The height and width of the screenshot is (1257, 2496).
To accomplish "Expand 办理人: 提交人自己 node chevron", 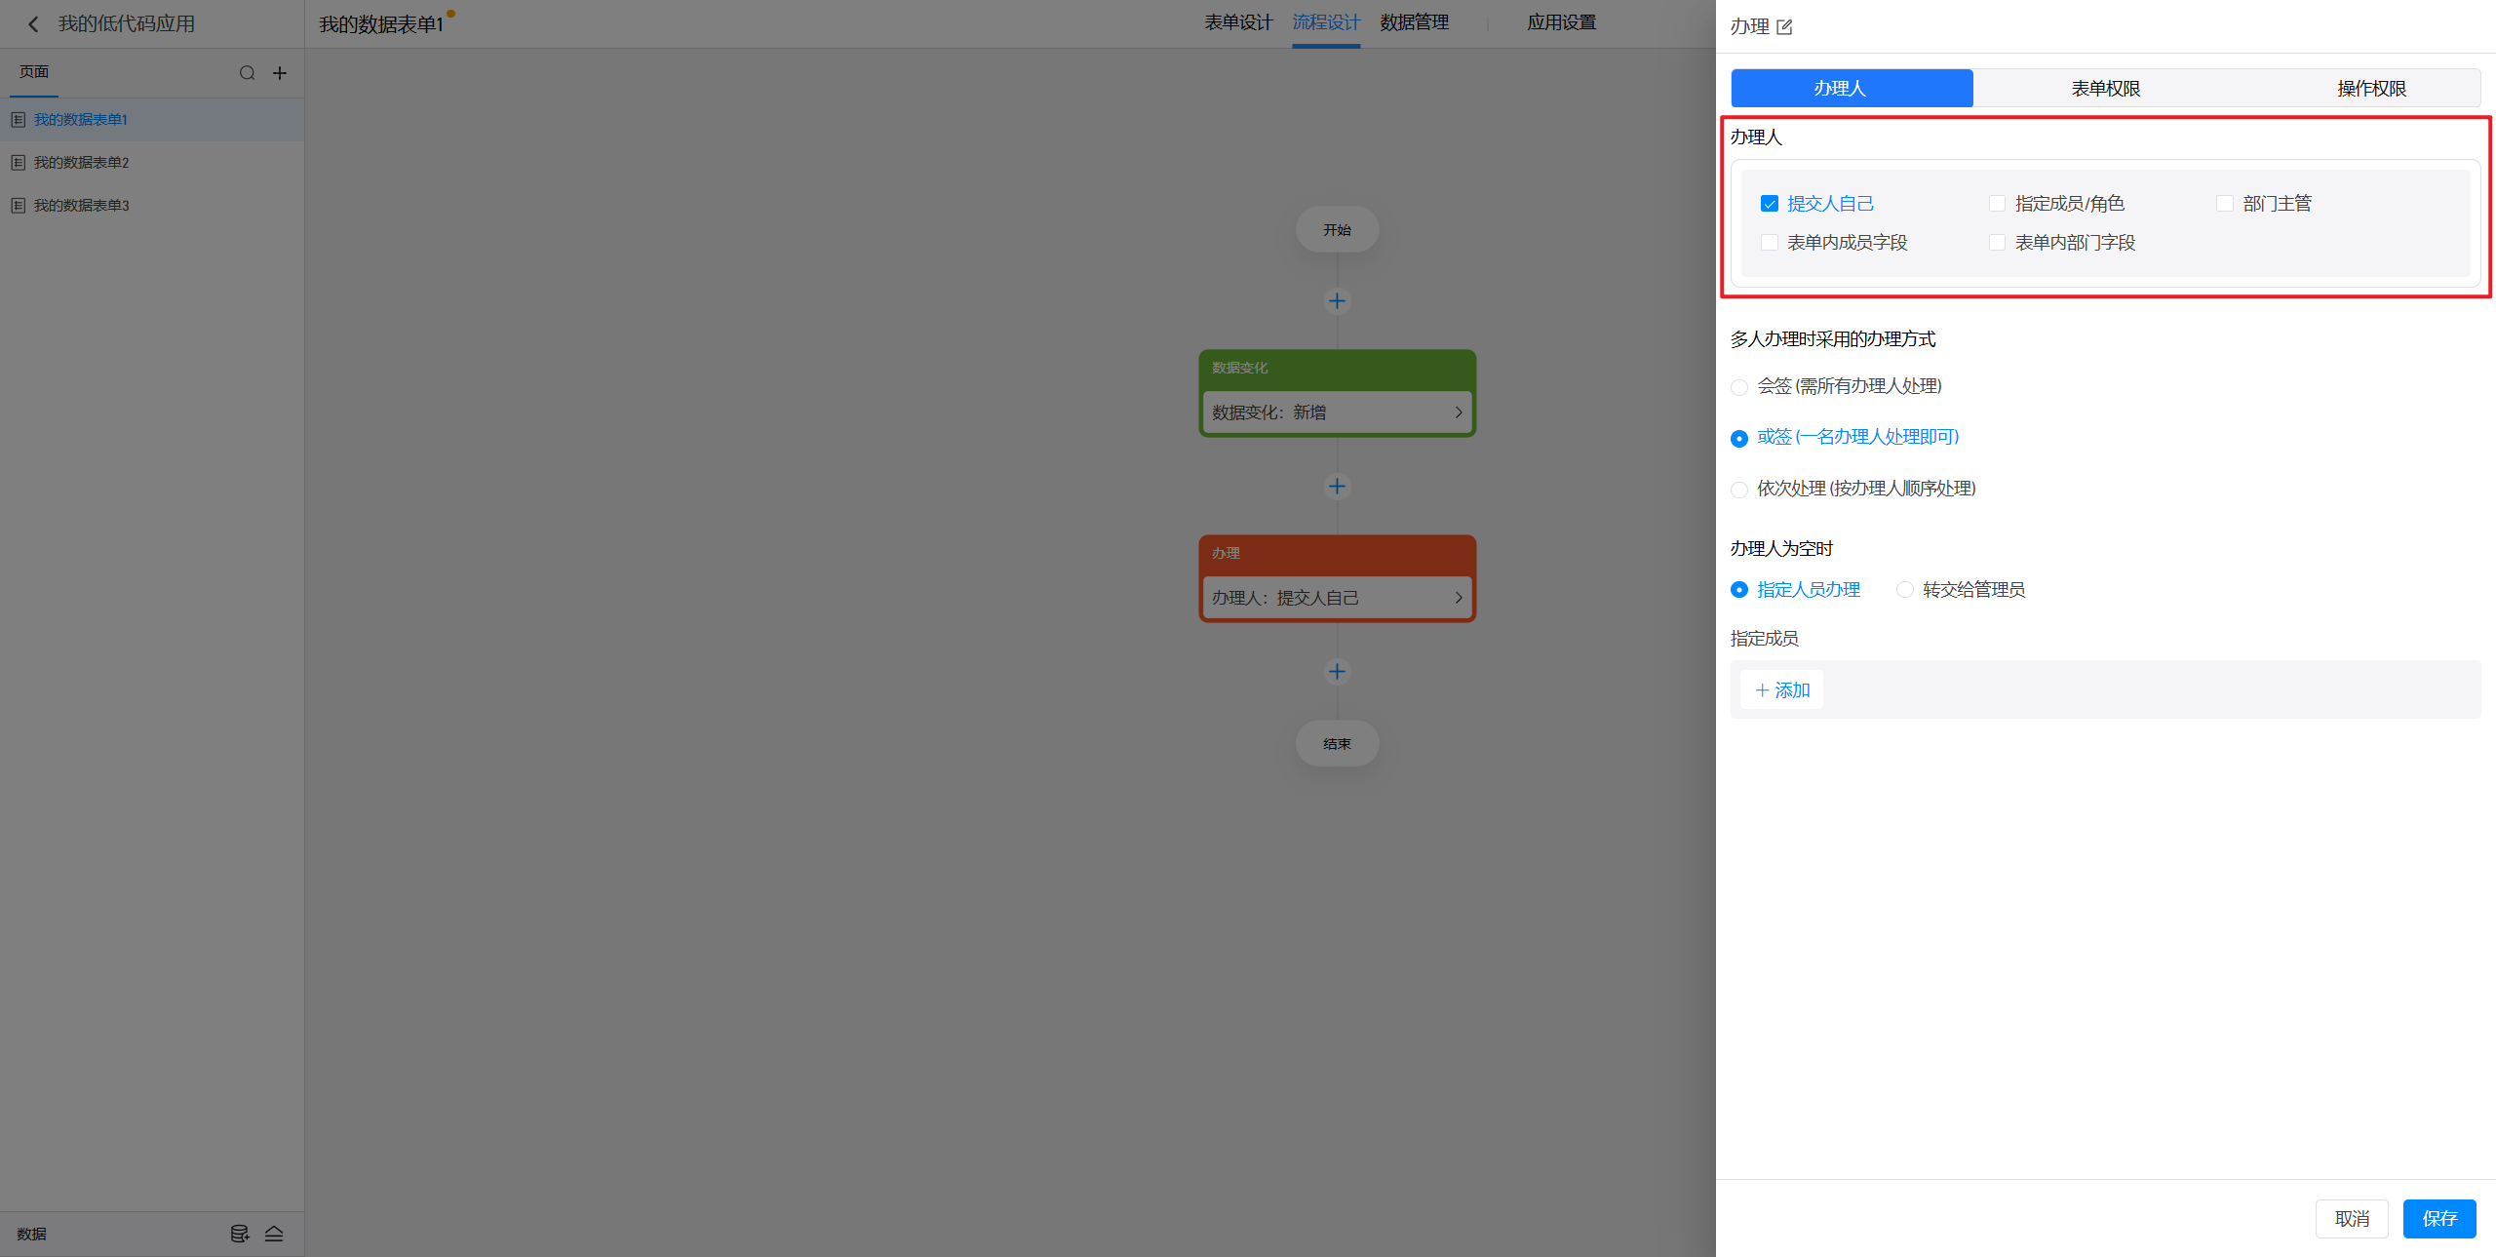I will click(x=1458, y=598).
